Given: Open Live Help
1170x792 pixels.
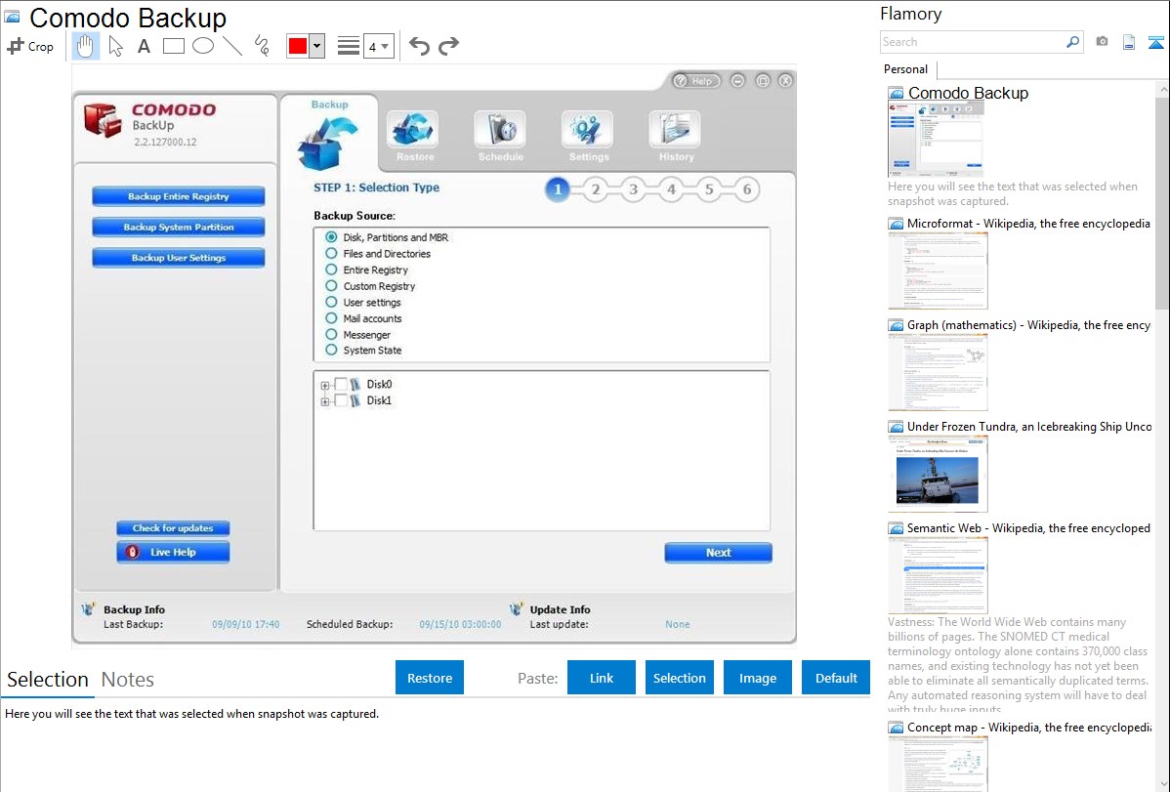Looking at the screenshot, I should coord(173,553).
